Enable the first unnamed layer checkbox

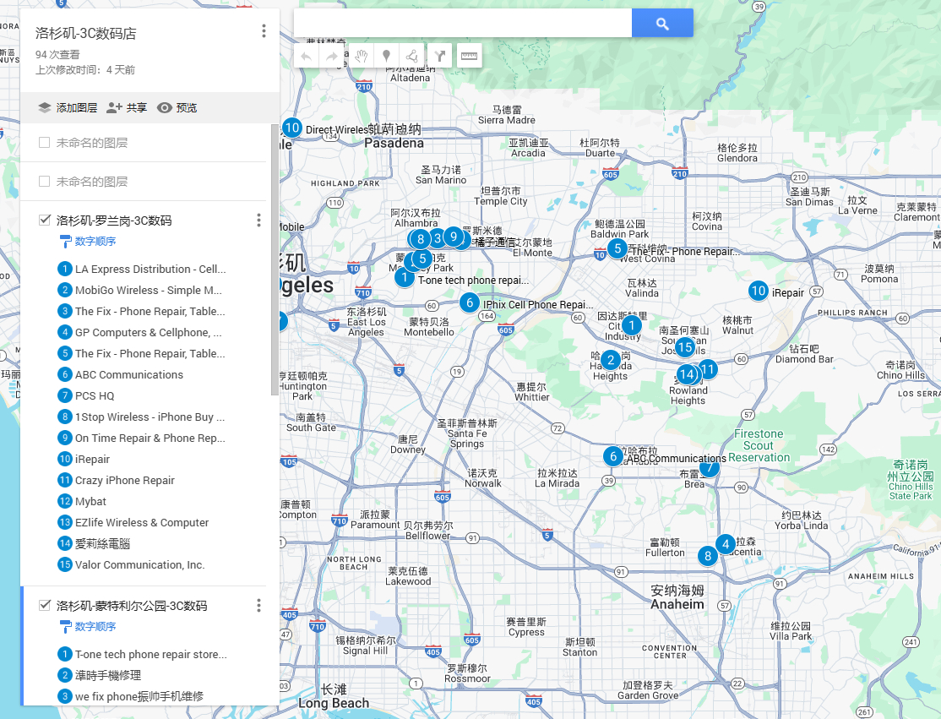(x=45, y=143)
